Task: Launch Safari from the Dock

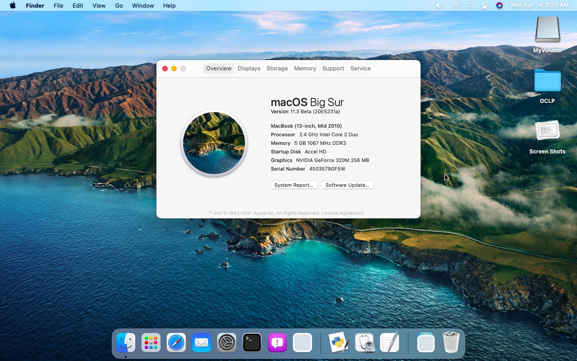Action: click(x=176, y=343)
